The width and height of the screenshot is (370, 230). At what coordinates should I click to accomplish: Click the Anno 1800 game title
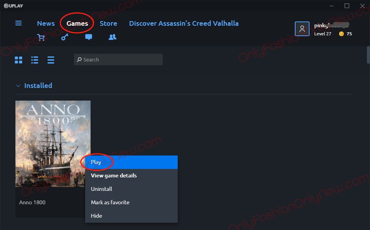pyautogui.click(x=32, y=202)
